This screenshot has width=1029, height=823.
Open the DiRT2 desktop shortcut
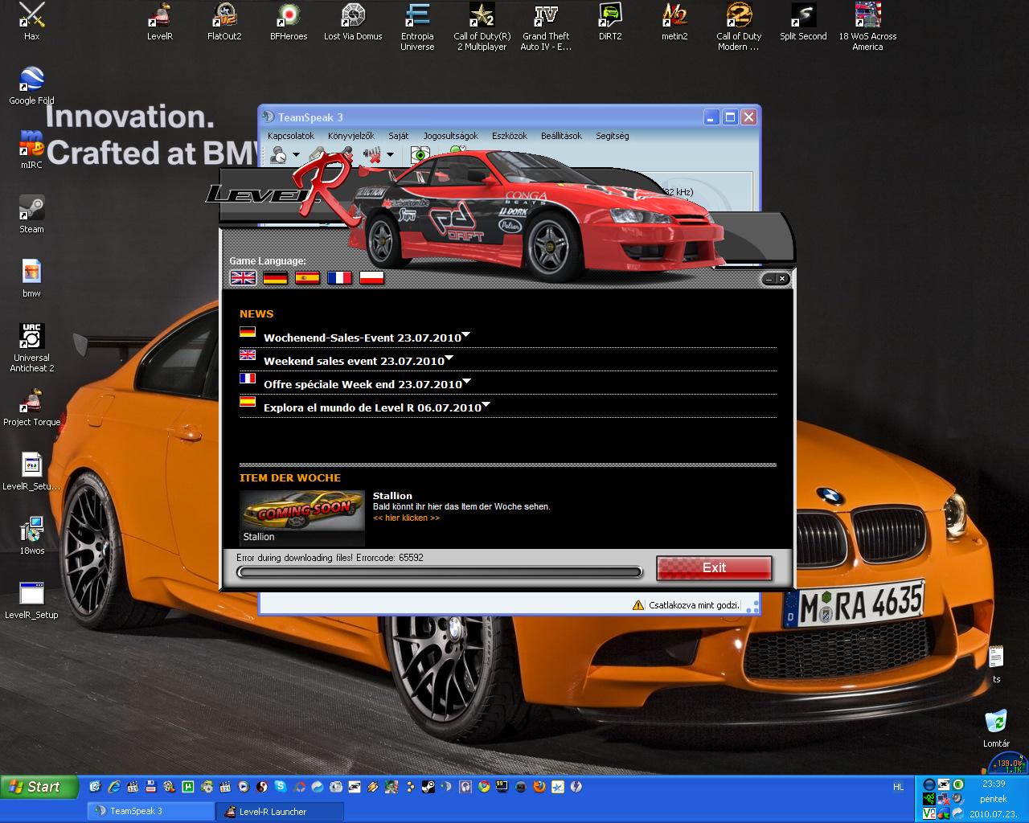610,22
